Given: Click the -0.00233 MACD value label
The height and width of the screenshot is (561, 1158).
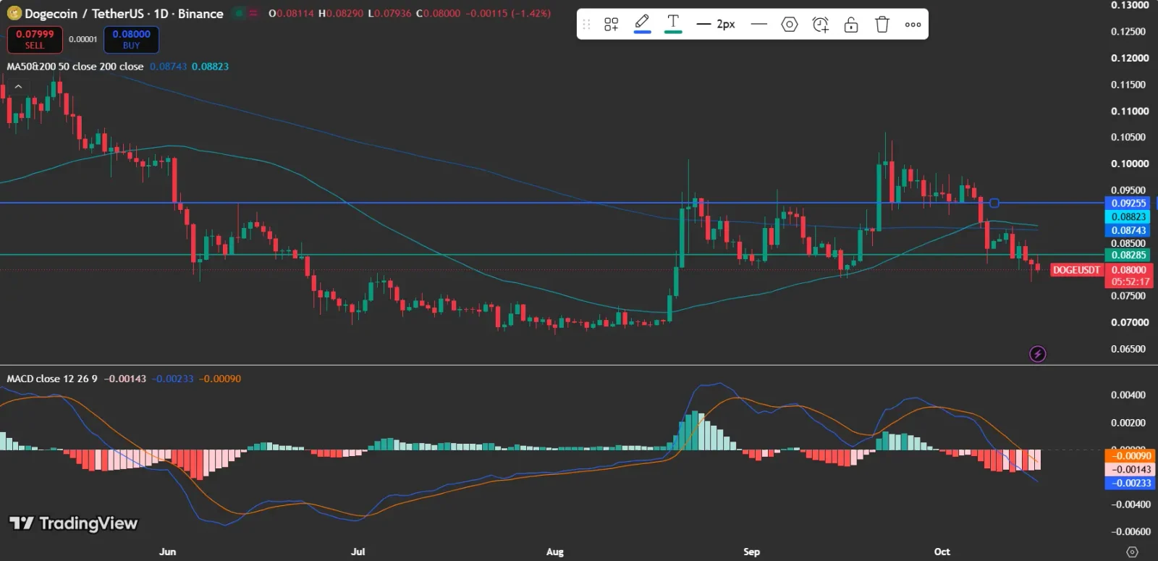Looking at the screenshot, I should [1130, 484].
